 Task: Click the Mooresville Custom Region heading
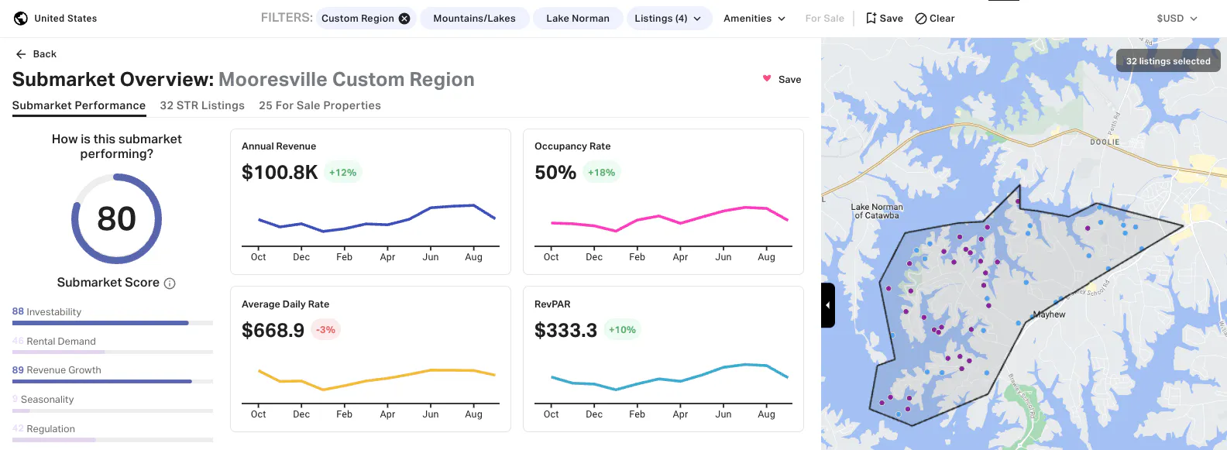pyautogui.click(x=346, y=80)
